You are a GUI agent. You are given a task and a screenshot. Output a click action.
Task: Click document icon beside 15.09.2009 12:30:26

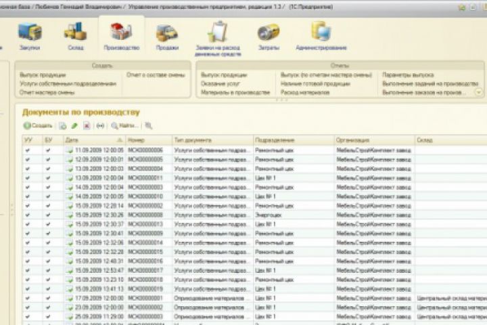click(x=69, y=215)
